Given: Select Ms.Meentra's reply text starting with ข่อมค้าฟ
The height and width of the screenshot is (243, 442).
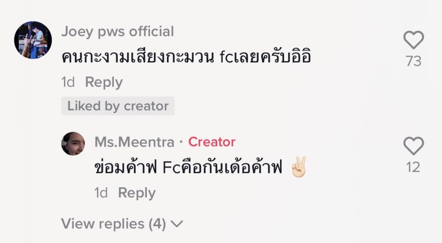Looking at the screenshot, I should tap(188, 168).
